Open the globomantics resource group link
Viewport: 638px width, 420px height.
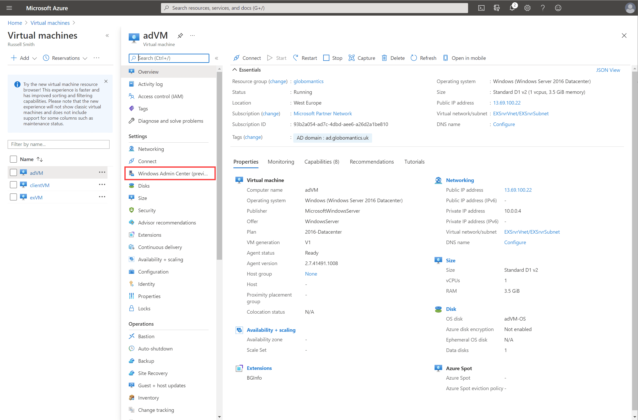point(308,81)
